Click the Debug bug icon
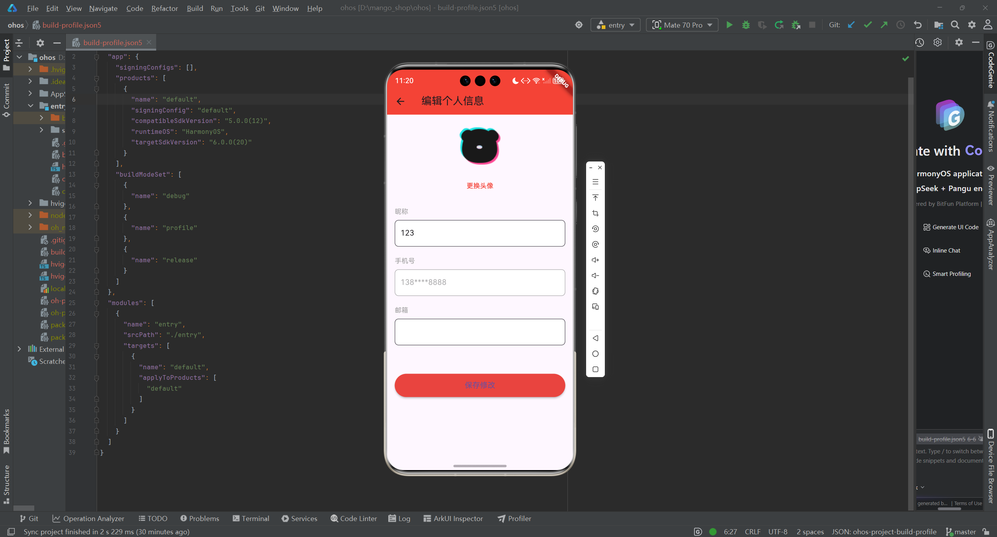997x537 pixels. [x=746, y=25]
